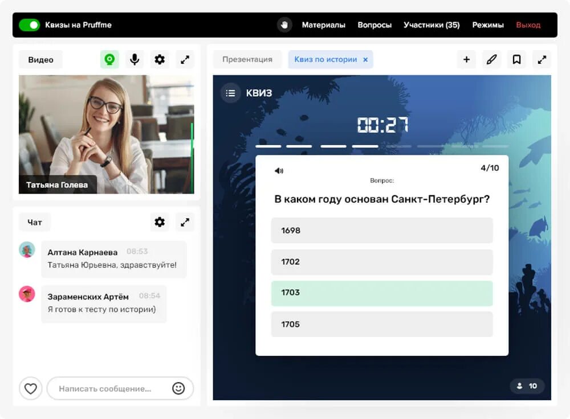Viewport: 570px width, 419px height.
Task: Click the heart reaction button
Action: point(31,388)
